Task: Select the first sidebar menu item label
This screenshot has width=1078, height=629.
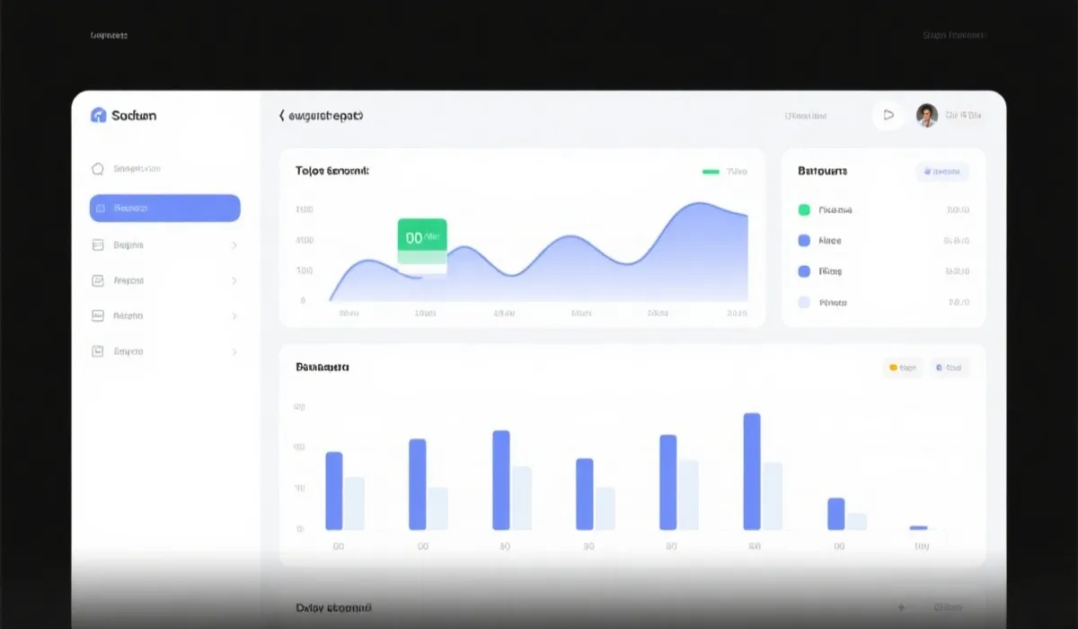Action: pos(137,169)
